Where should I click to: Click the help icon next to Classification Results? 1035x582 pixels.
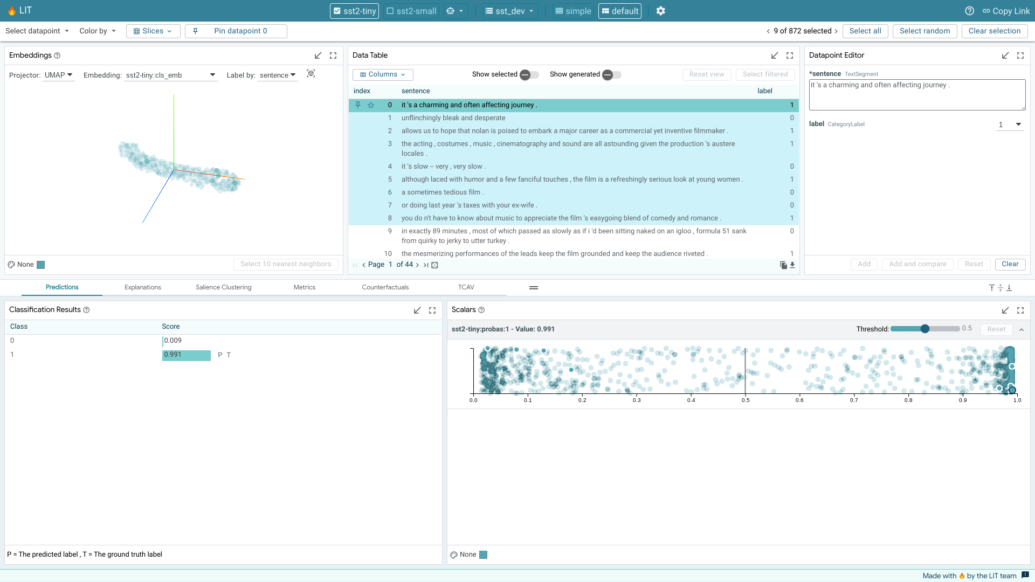click(87, 310)
